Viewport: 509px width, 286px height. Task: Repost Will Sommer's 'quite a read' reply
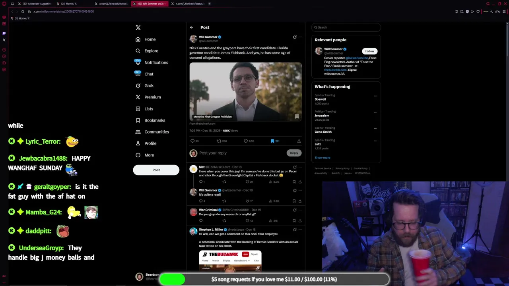(224, 201)
